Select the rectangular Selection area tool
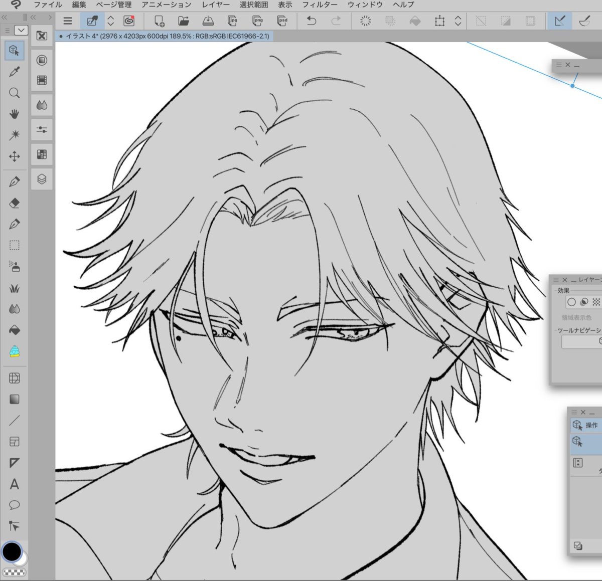602x581 pixels. tap(15, 245)
